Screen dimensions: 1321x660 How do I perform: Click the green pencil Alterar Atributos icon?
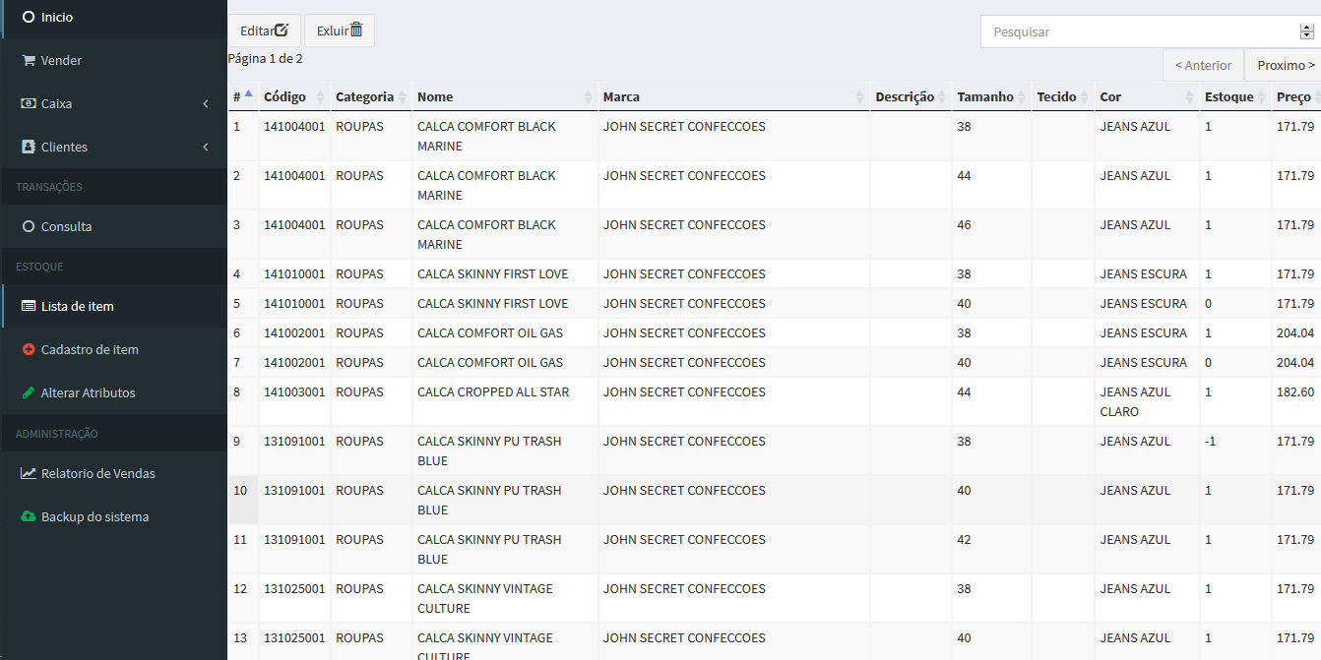click(x=28, y=392)
